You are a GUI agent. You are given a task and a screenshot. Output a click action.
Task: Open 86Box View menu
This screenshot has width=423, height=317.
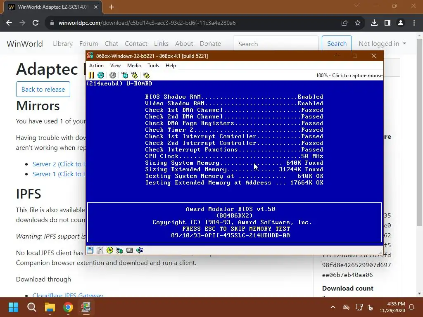(x=115, y=66)
